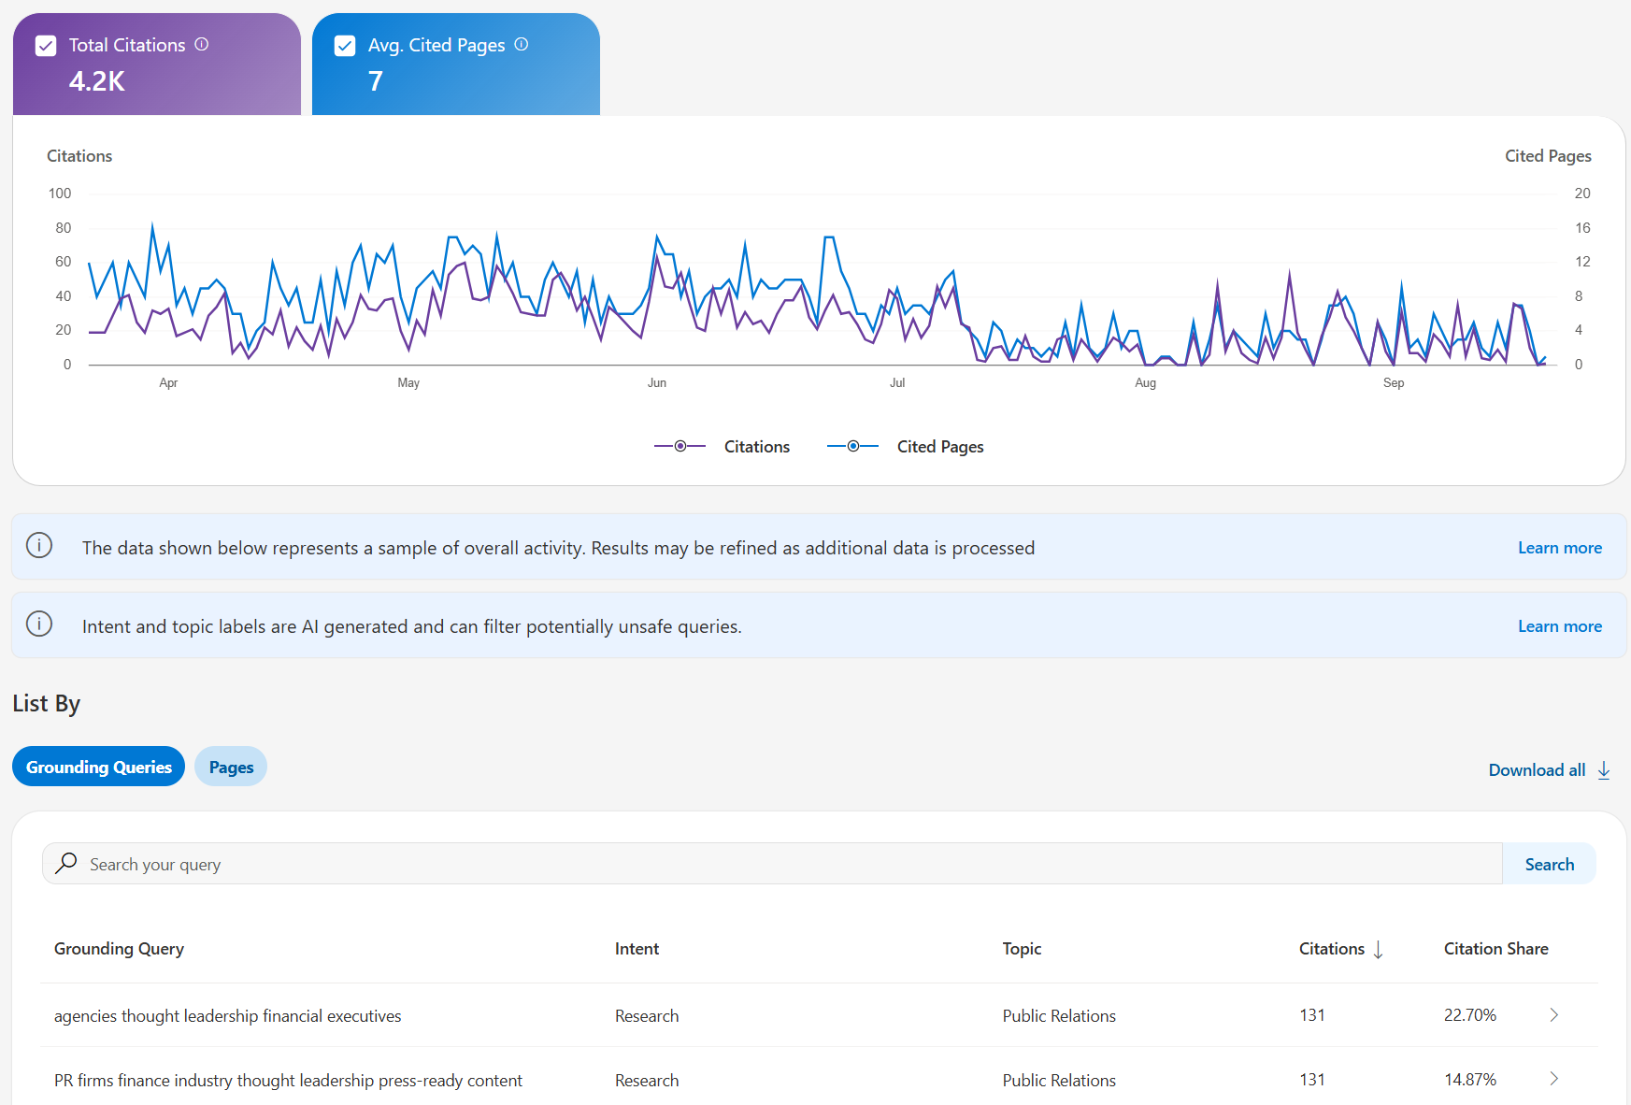The height and width of the screenshot is (1105, 1631).
Task: Click info icon beside sample data notice
Action: click(39, 545)
